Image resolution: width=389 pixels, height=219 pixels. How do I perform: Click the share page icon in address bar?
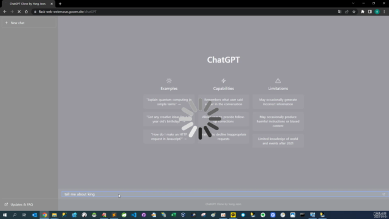click(346, 12)
